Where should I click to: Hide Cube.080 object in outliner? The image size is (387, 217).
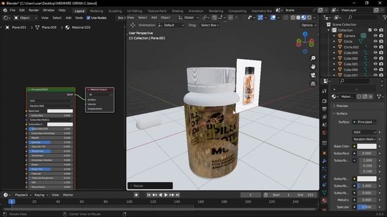(376, 58)
